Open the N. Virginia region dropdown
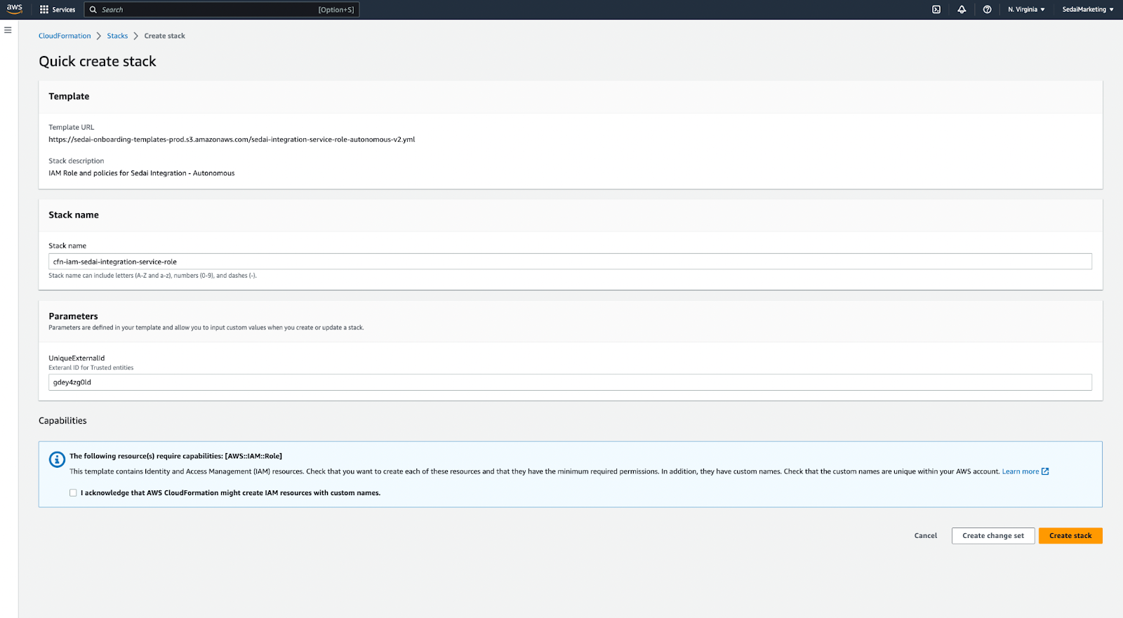 [x=1026, y=10]
